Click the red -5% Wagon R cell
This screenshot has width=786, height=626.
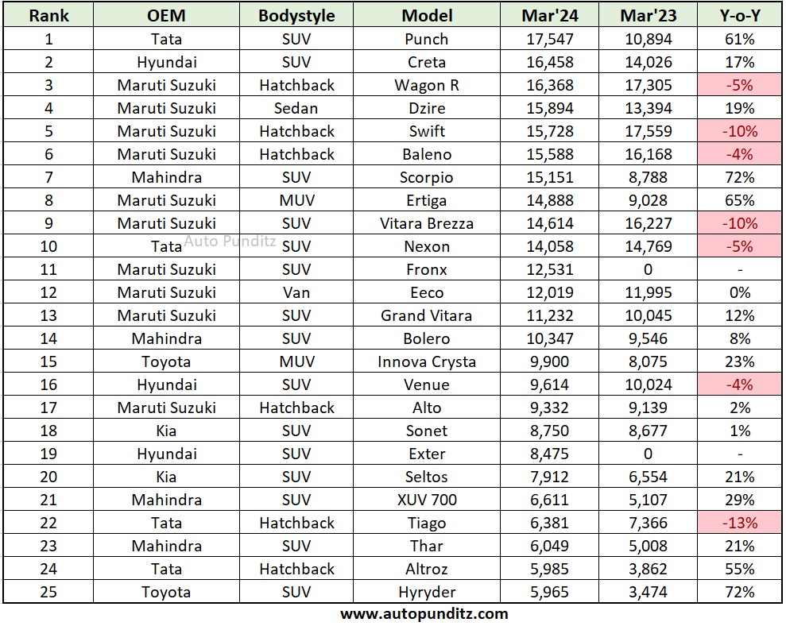739,85
